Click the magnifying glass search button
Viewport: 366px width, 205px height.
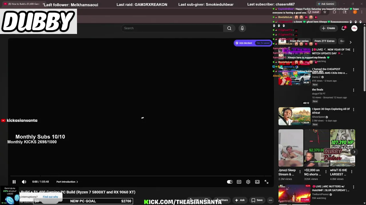tap(229, 28)
